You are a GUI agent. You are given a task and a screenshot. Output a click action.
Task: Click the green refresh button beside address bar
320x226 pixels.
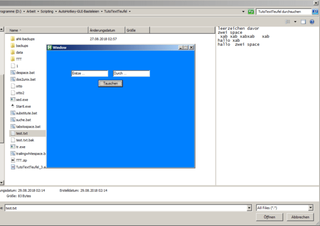(251, 11)
